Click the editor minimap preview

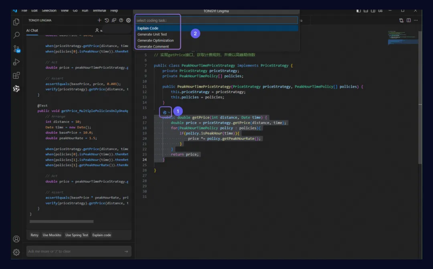[x=403, y=38]
